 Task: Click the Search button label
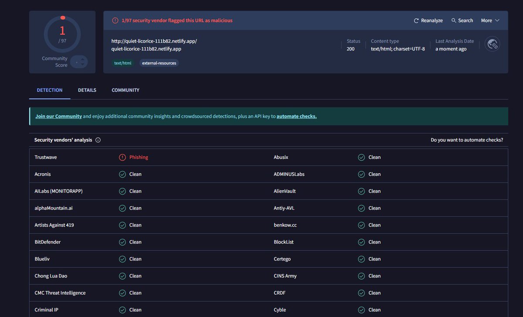pyautogui.click(x=465, y=20)
